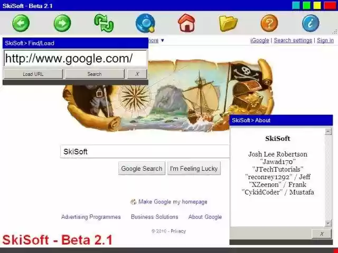
Task: Click the yellow title bar square
Action: coord(317,5)
